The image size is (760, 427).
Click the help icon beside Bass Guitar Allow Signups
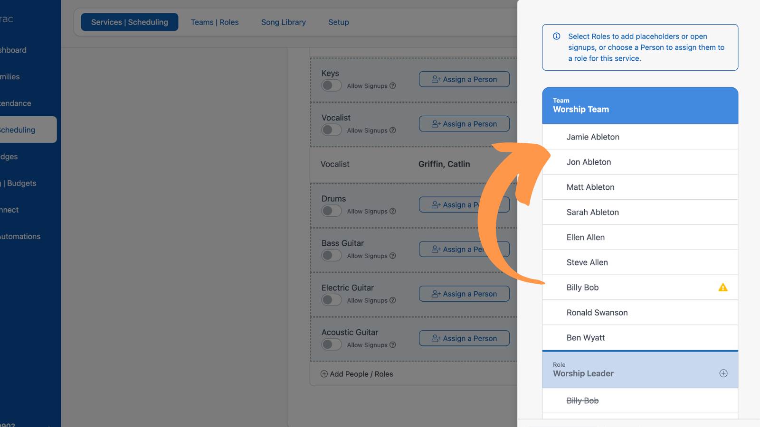click(393, 256)
